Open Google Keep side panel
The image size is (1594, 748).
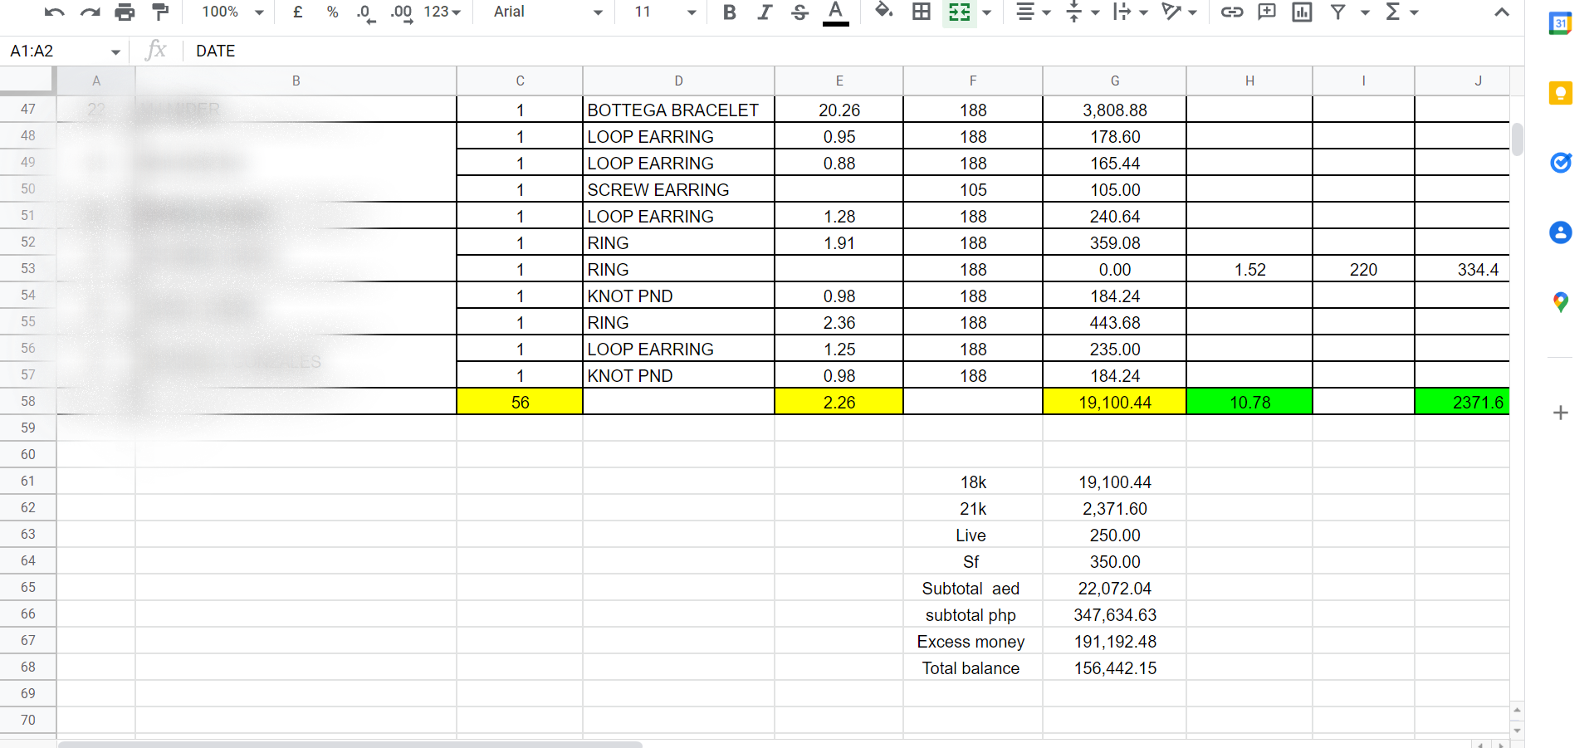[1561, 93]
